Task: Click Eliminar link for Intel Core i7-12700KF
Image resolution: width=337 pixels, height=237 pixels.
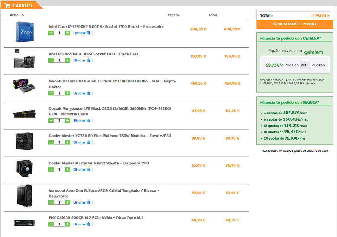Action: tap(79, 33)
